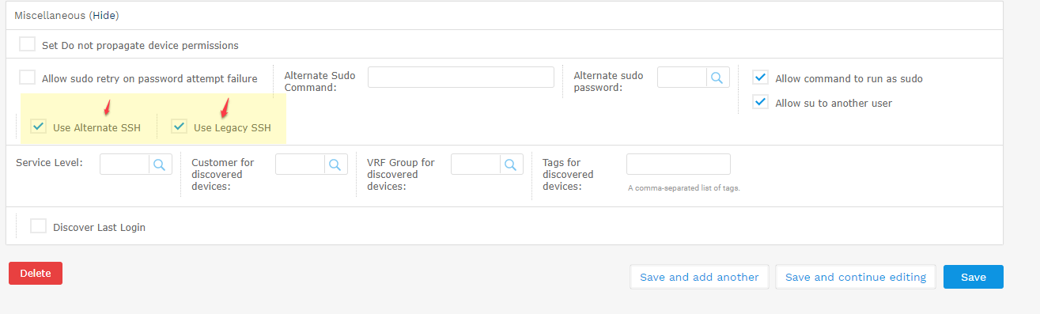Image resolution: width=1040 pixels, height=314 pixels.
Task: Focus the Alternate Sudo Command field
Action: tap(461, 78)
